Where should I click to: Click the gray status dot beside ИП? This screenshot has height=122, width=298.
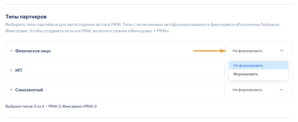(x=11, y=70)
